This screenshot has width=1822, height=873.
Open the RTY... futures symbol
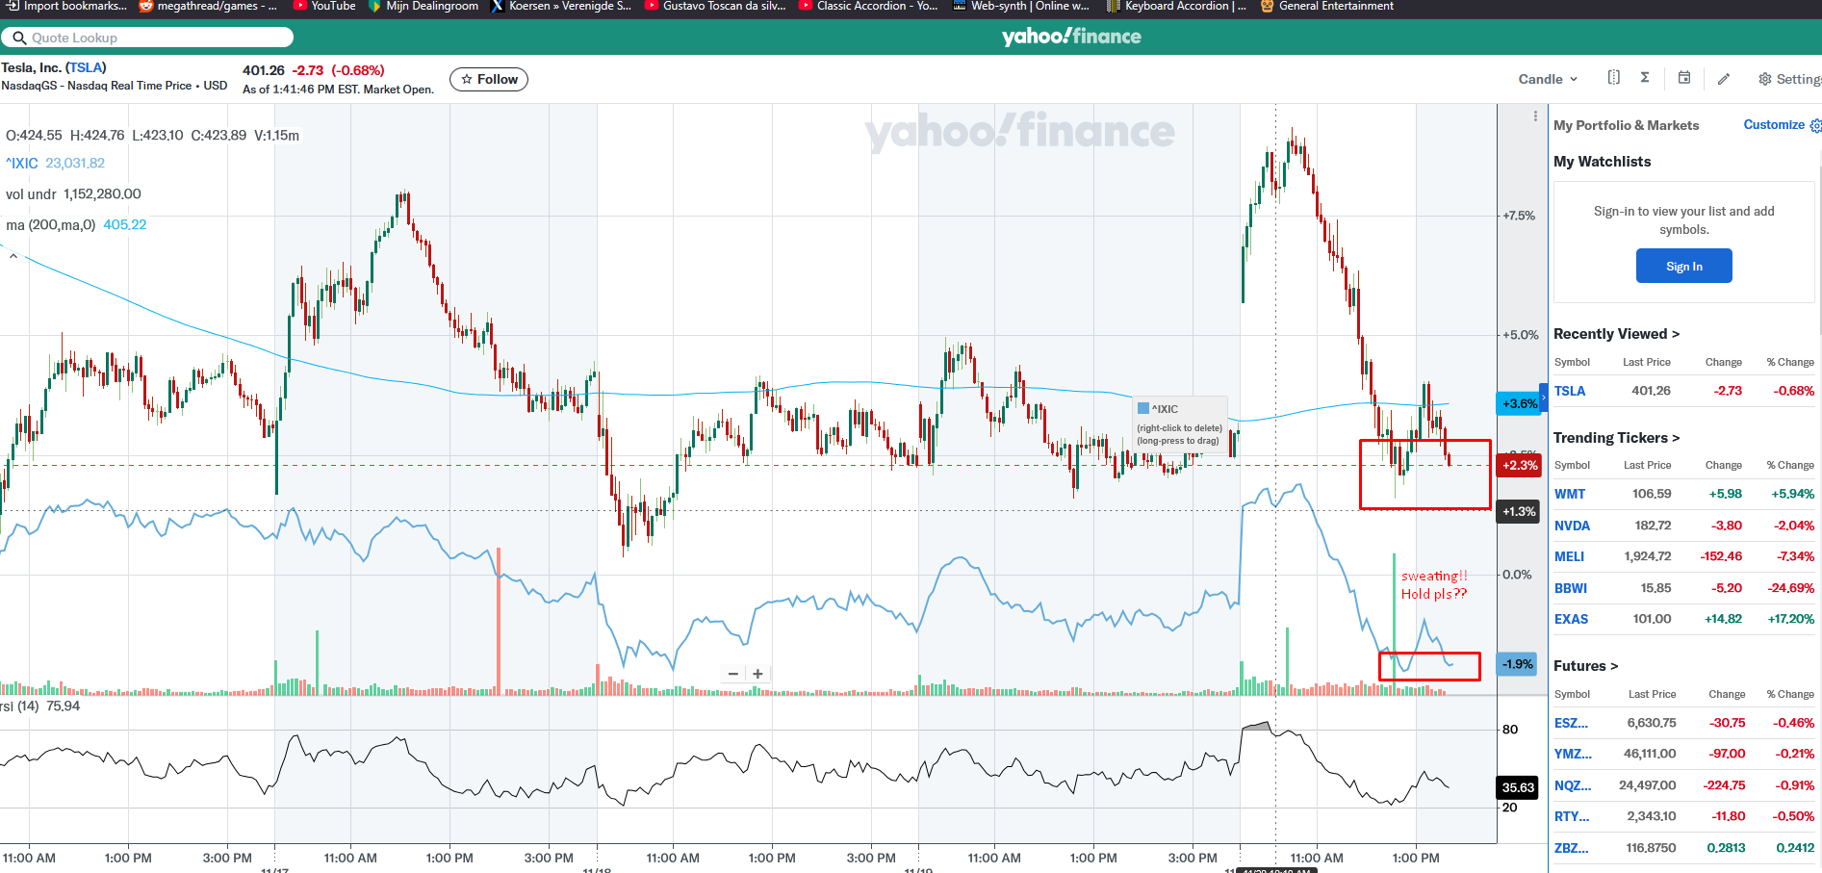pos(1572,816)
